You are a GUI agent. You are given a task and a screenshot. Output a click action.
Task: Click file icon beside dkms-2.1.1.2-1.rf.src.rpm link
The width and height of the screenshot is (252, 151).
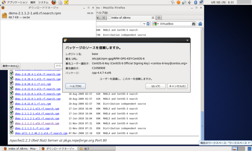tap(11, 127)
